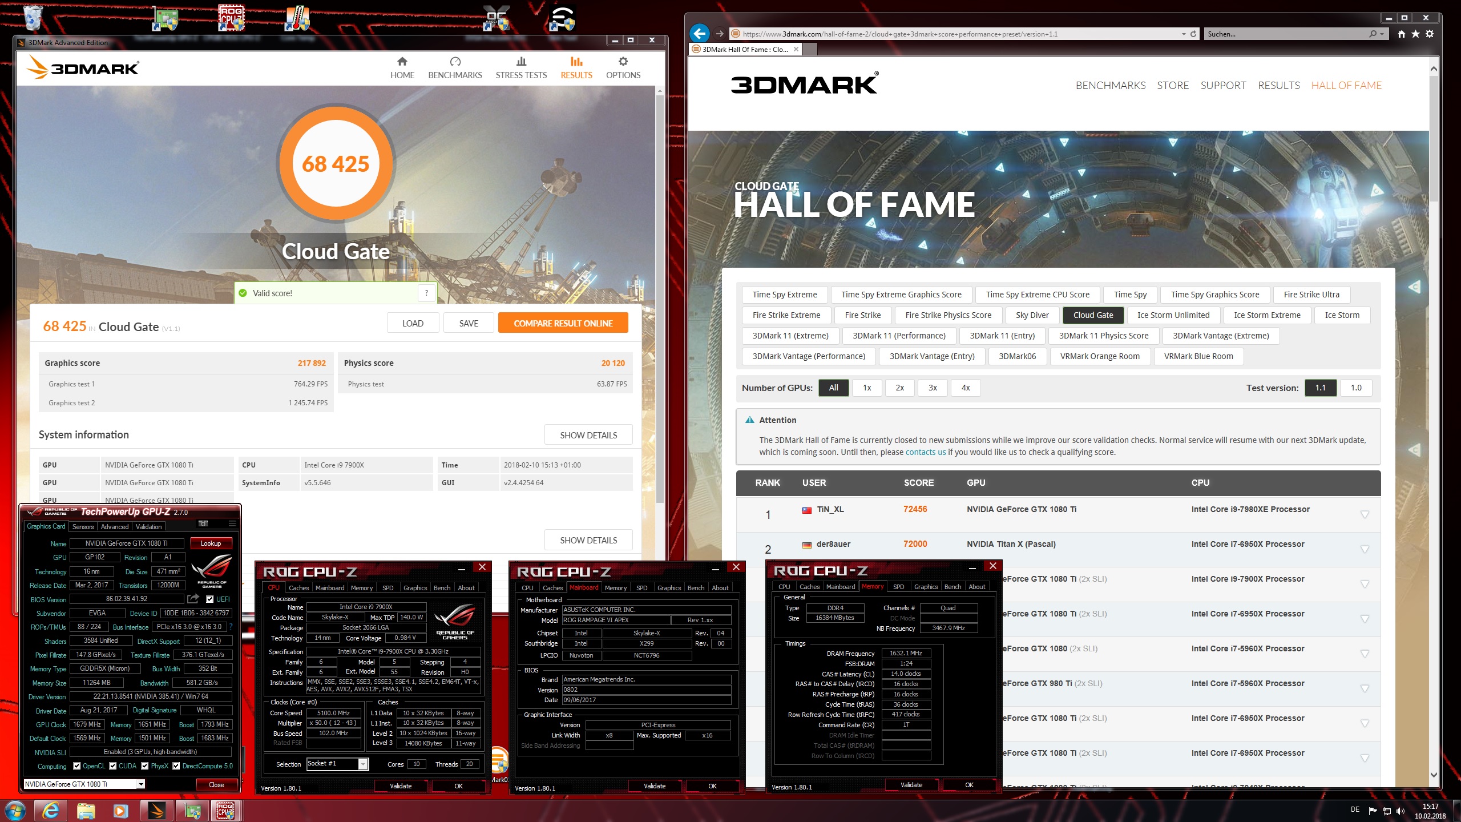Click the Bus Interface question mark in GPU-Z
Viewport: 1461px width, 822px height.
[231, 627]
